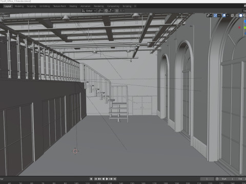Image resolution: width=246 pixels, height=184 pixels.
Task: Switch to solid viewport shading
Action: click(x=241, y=15)
